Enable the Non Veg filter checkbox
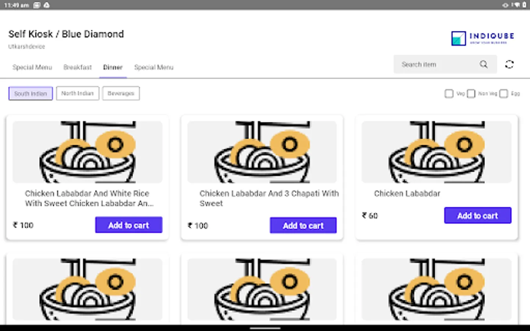The image size is (530, 331). point(471,94)
